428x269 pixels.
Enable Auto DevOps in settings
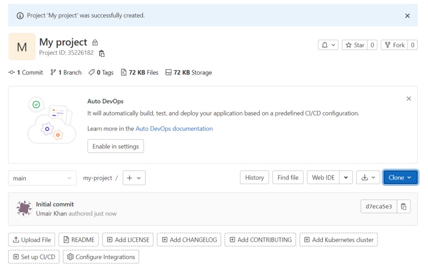[x=115, y=146]
